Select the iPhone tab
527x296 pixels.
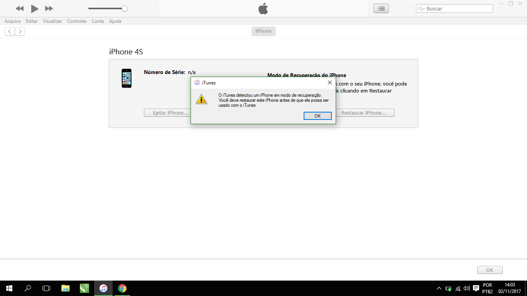[x=263, y=31]
